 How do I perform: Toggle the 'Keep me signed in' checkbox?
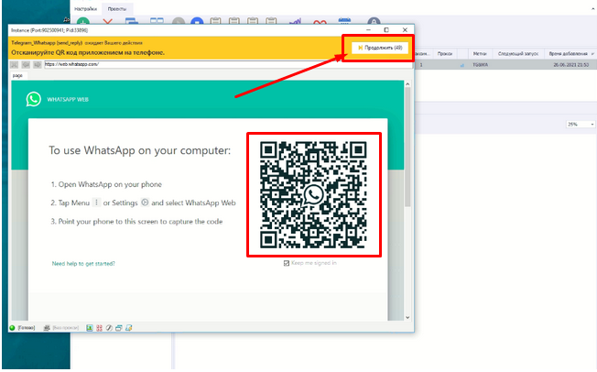tap(287, 263)
